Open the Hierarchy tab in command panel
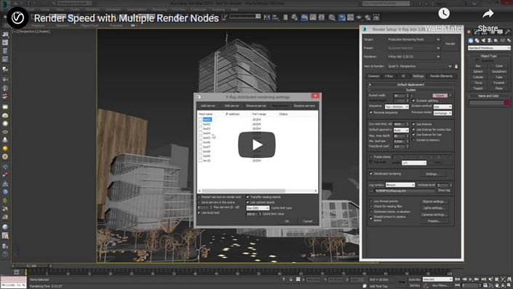The width and height of the screenshot is (513, 289). point(485,32)
